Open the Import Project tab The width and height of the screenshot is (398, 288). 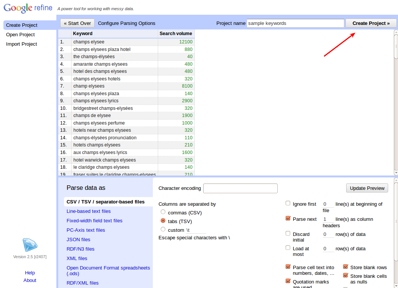[22, 44]
